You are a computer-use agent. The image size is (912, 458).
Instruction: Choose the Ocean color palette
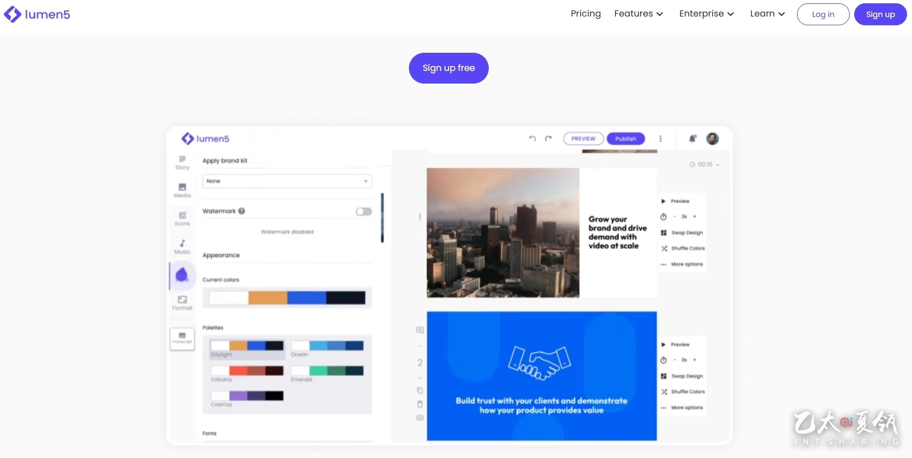point(327,349)
